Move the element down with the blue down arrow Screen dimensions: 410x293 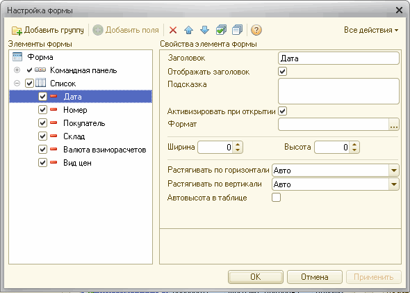tap(204, 30)
